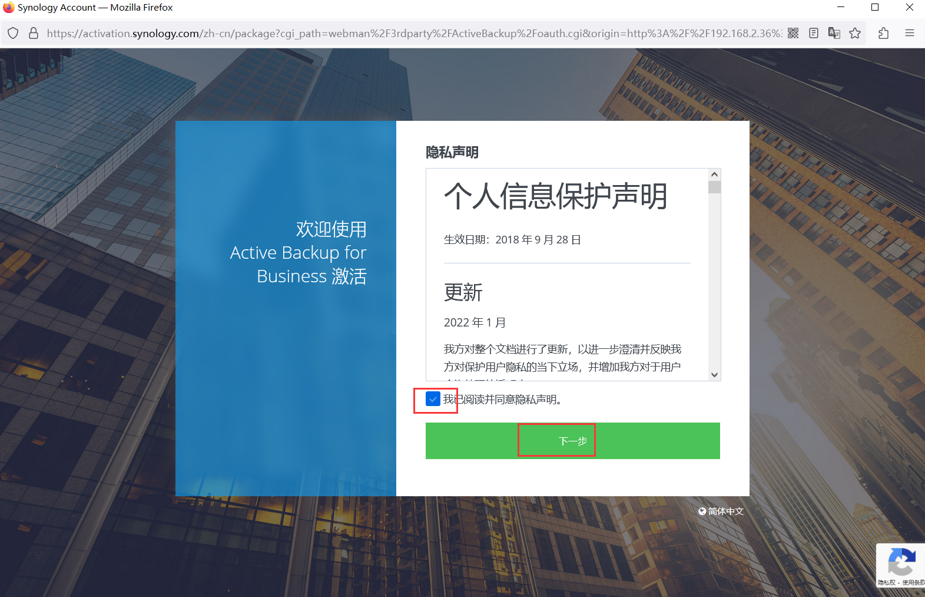This screenshot has height=597, width=925.
Task: Bookmark this page with the star icon
Action: pos(855,33)
